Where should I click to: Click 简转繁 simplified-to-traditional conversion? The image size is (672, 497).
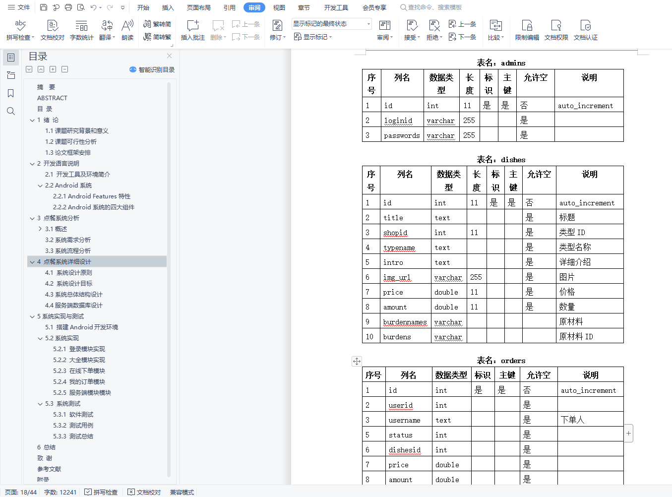tap(157, 37)
